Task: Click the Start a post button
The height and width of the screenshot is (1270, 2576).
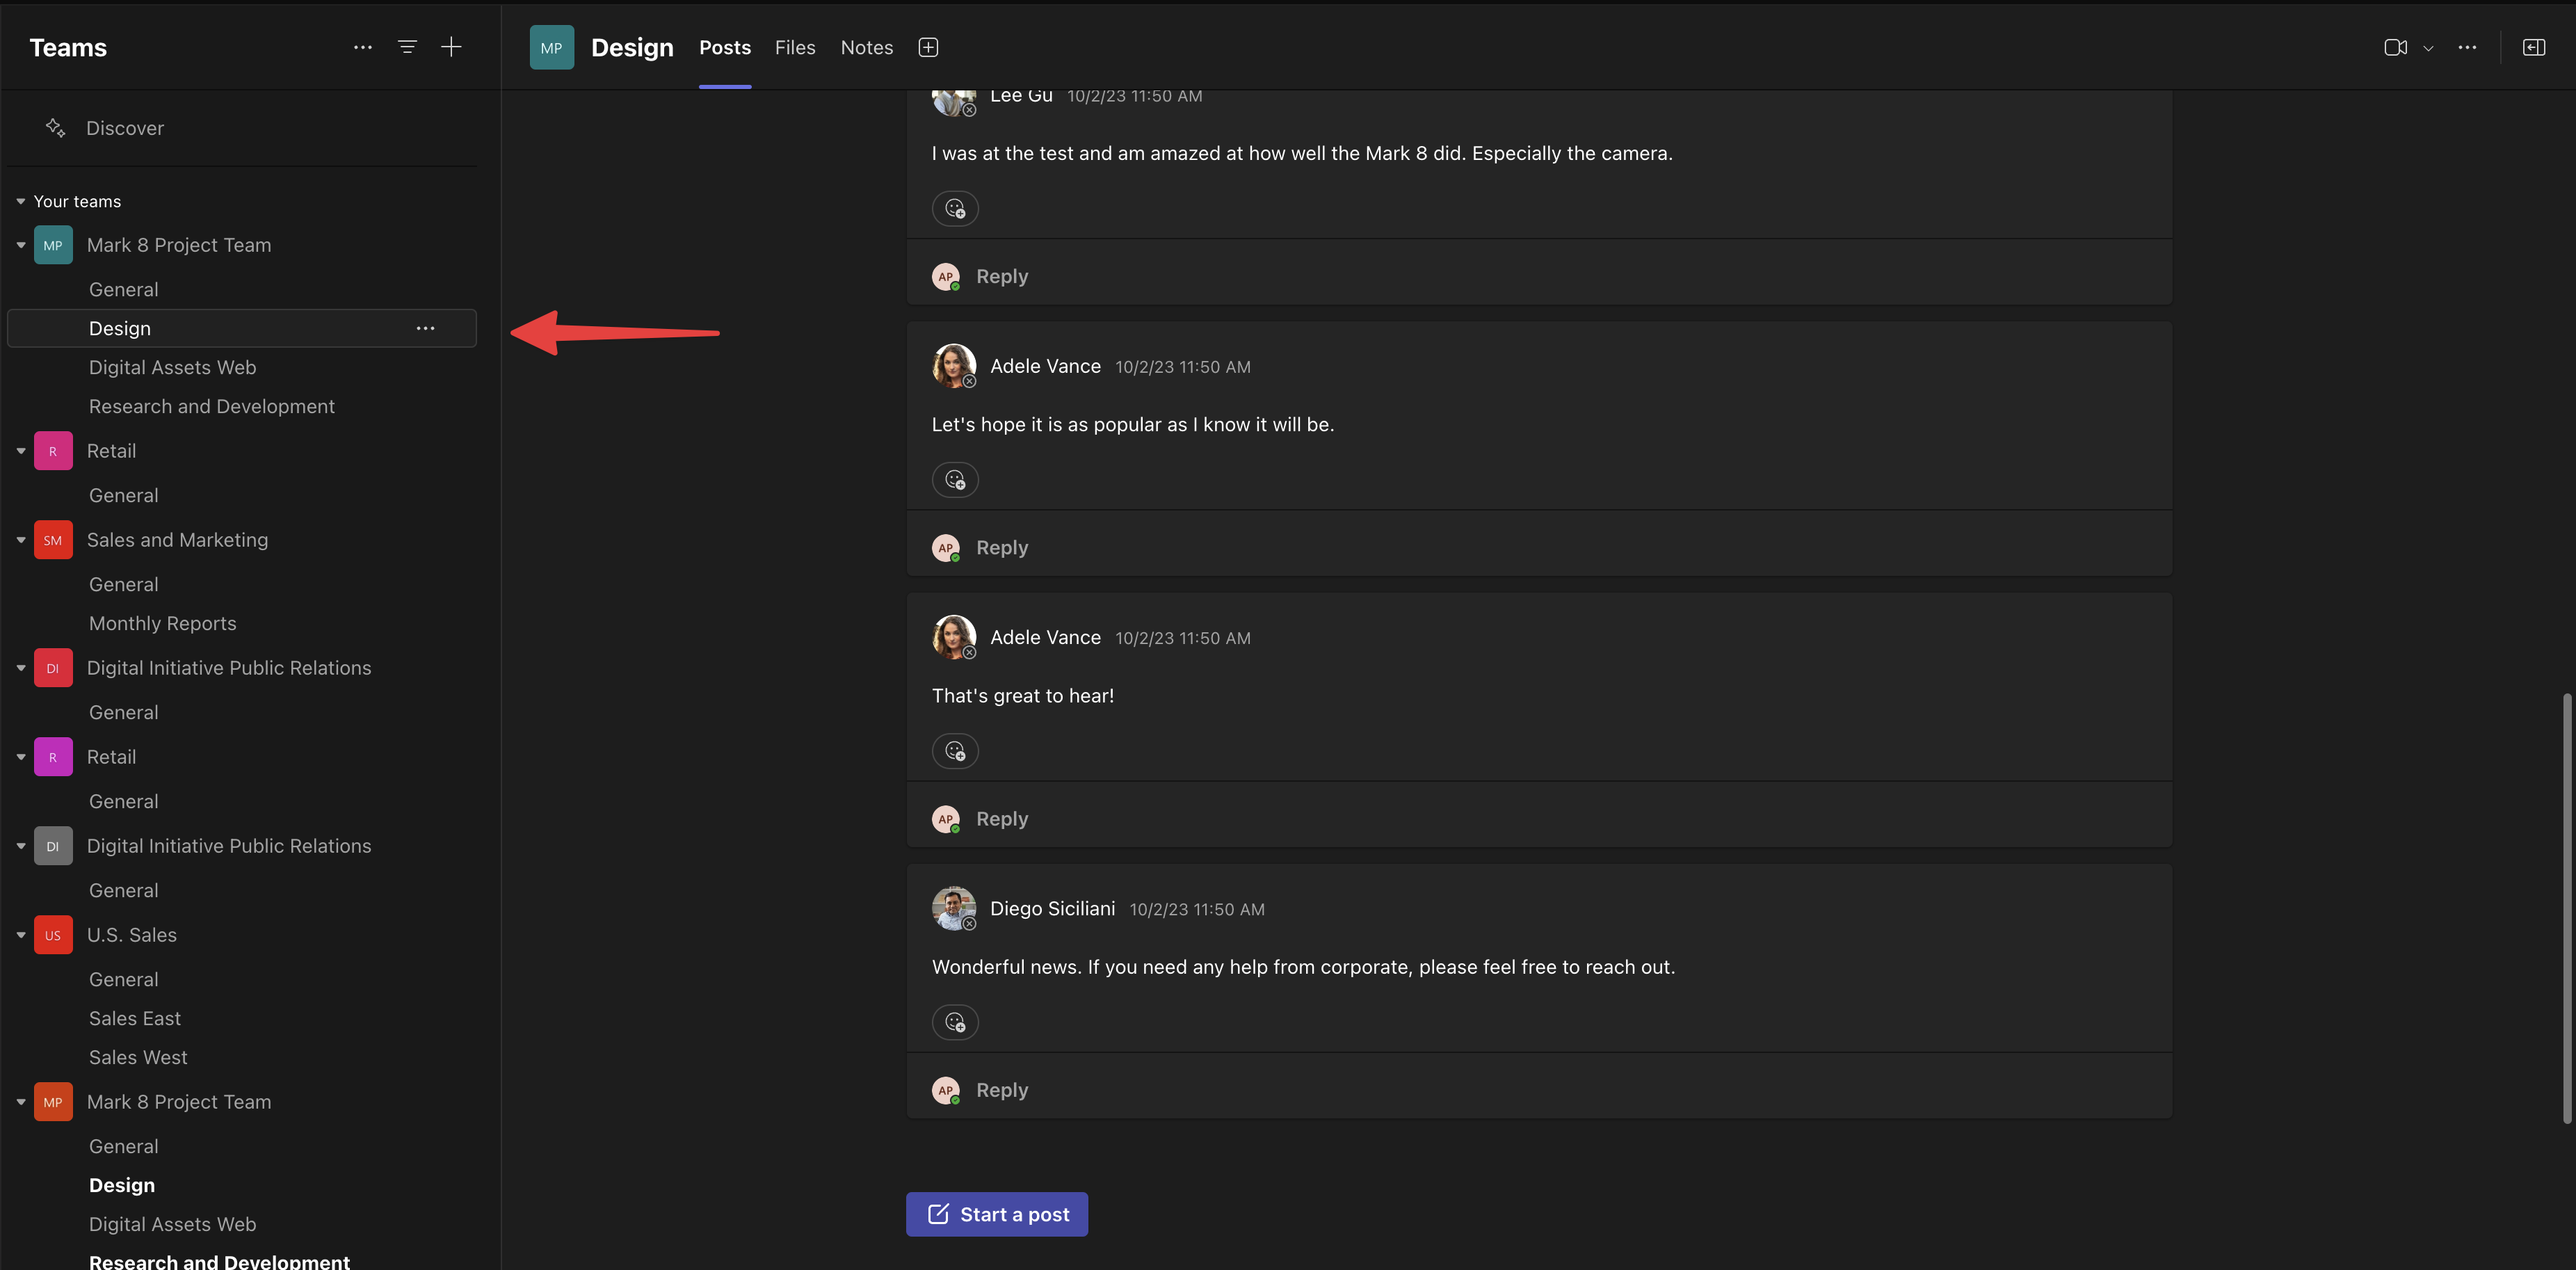Action: (996, 1214)
